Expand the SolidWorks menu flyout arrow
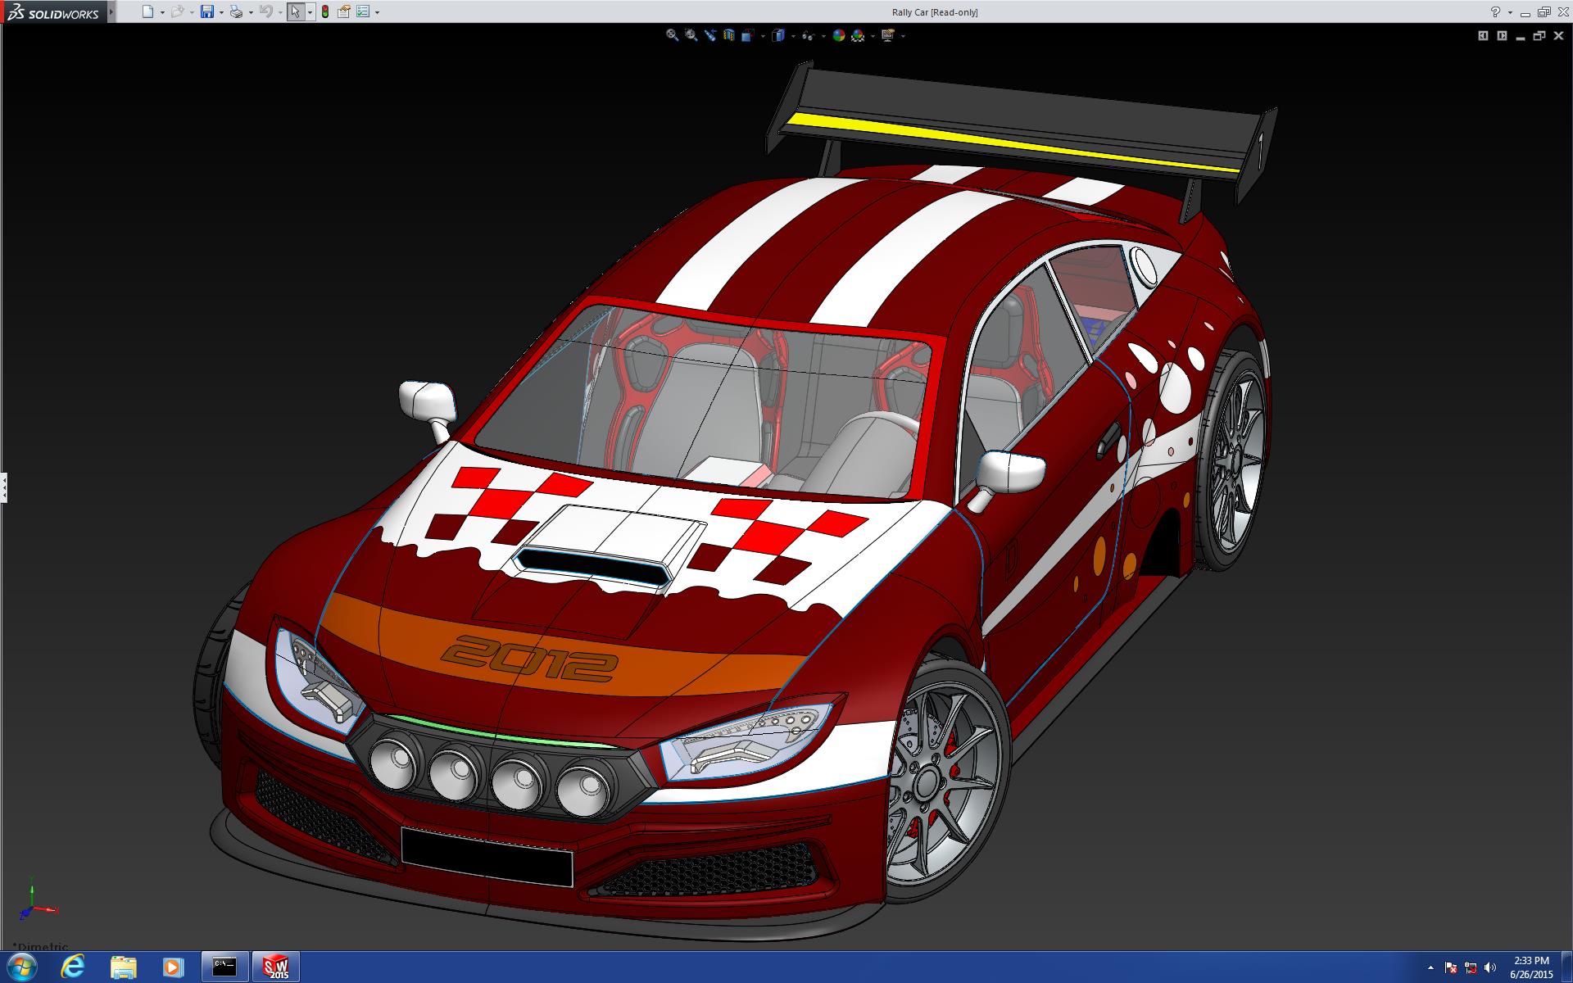The height and width of the screenshot is (983, 1573). pyautogui.click(x=111, y=11)
